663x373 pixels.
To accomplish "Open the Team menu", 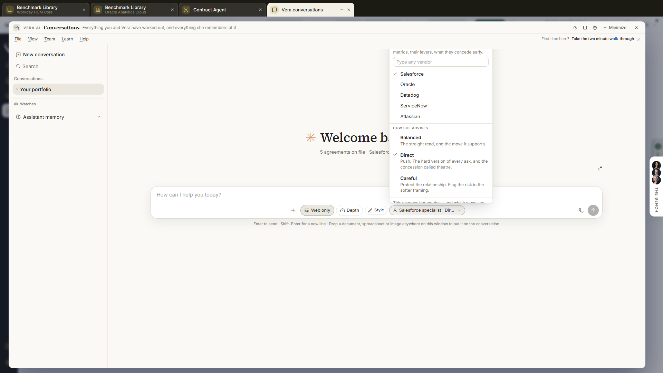I will click(50, 39).
